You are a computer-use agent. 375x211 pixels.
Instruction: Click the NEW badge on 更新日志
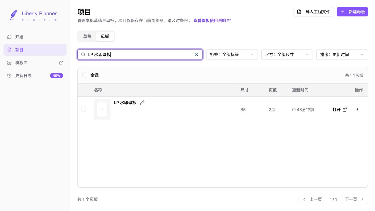coord(57,76)
